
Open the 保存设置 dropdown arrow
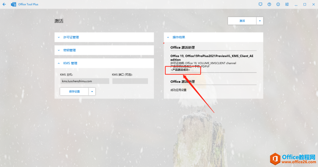92,91
